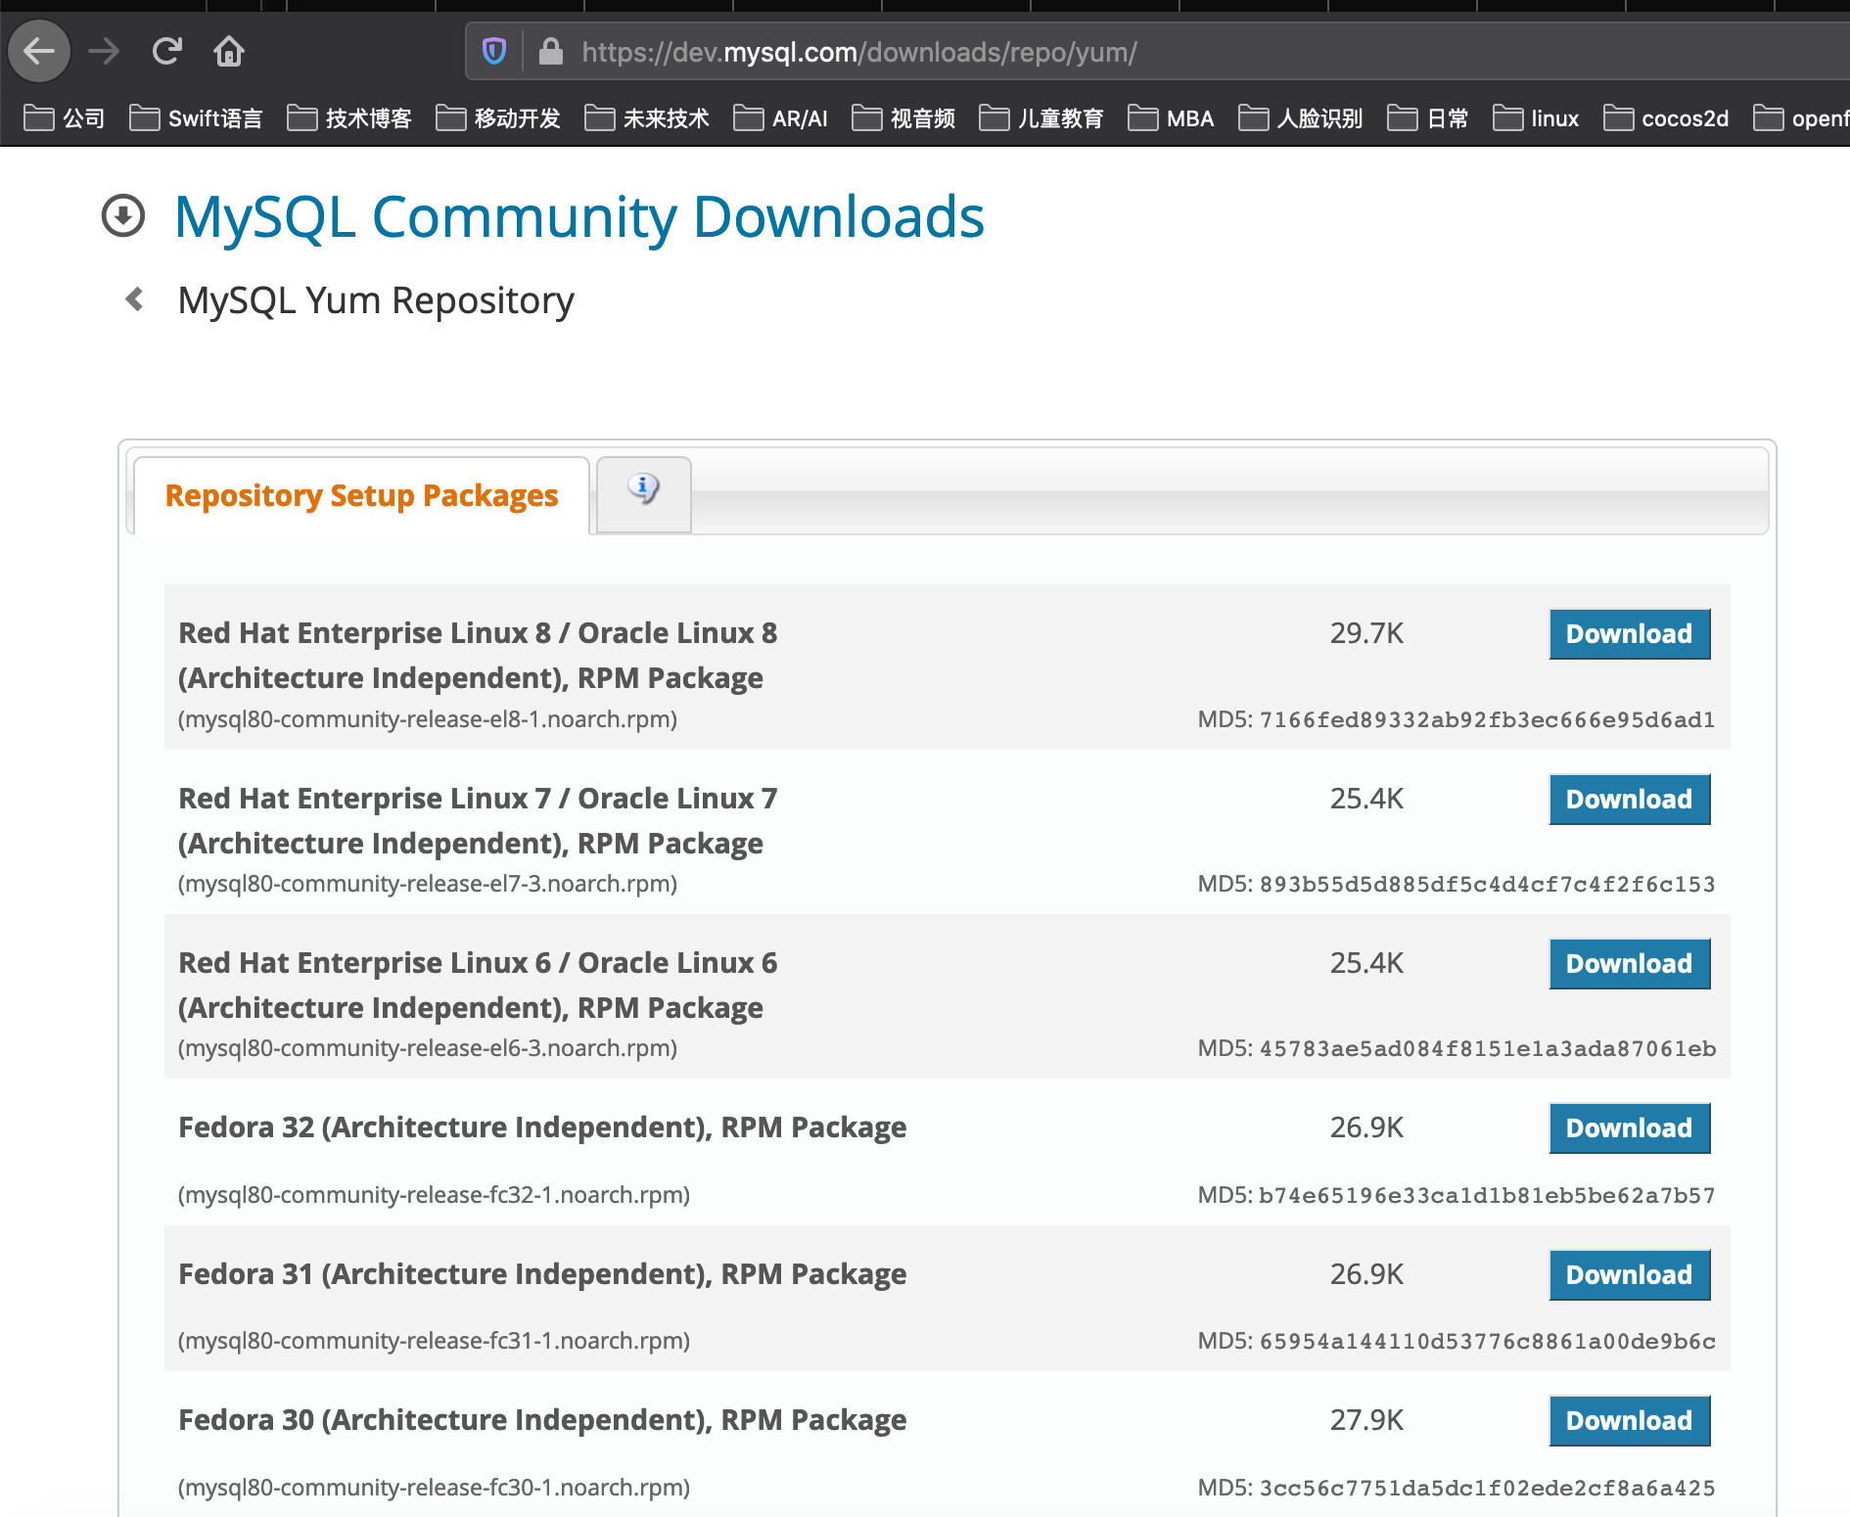Download the Red Hat Enterprise Linux 6 package

(x=1629, y=964)
